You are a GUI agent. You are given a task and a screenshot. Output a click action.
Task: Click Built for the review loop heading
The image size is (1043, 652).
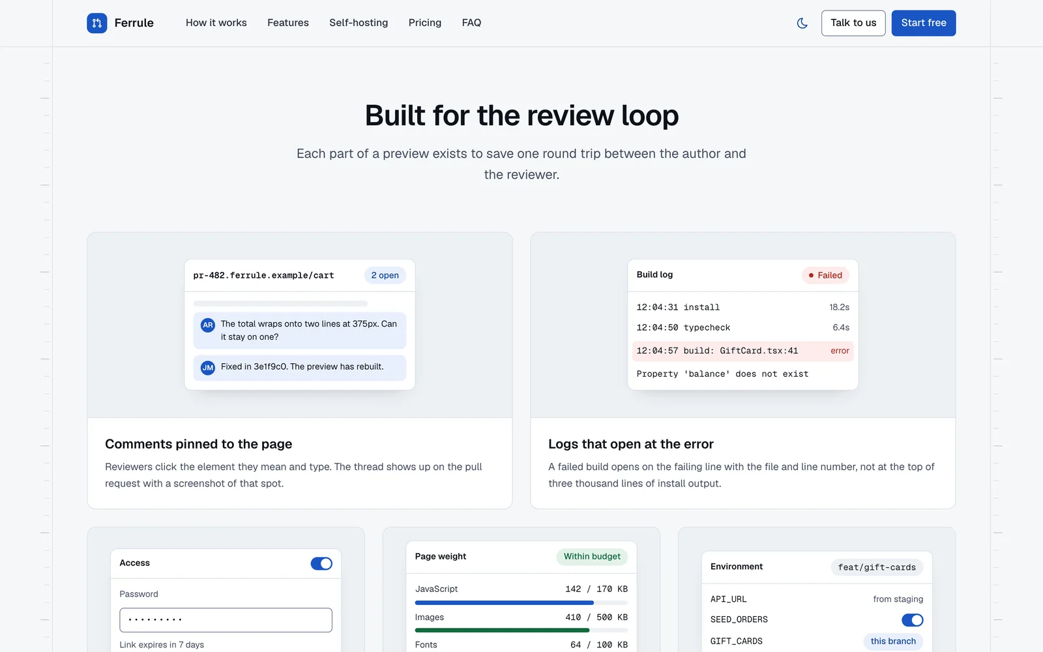click(x=521, y=115)
